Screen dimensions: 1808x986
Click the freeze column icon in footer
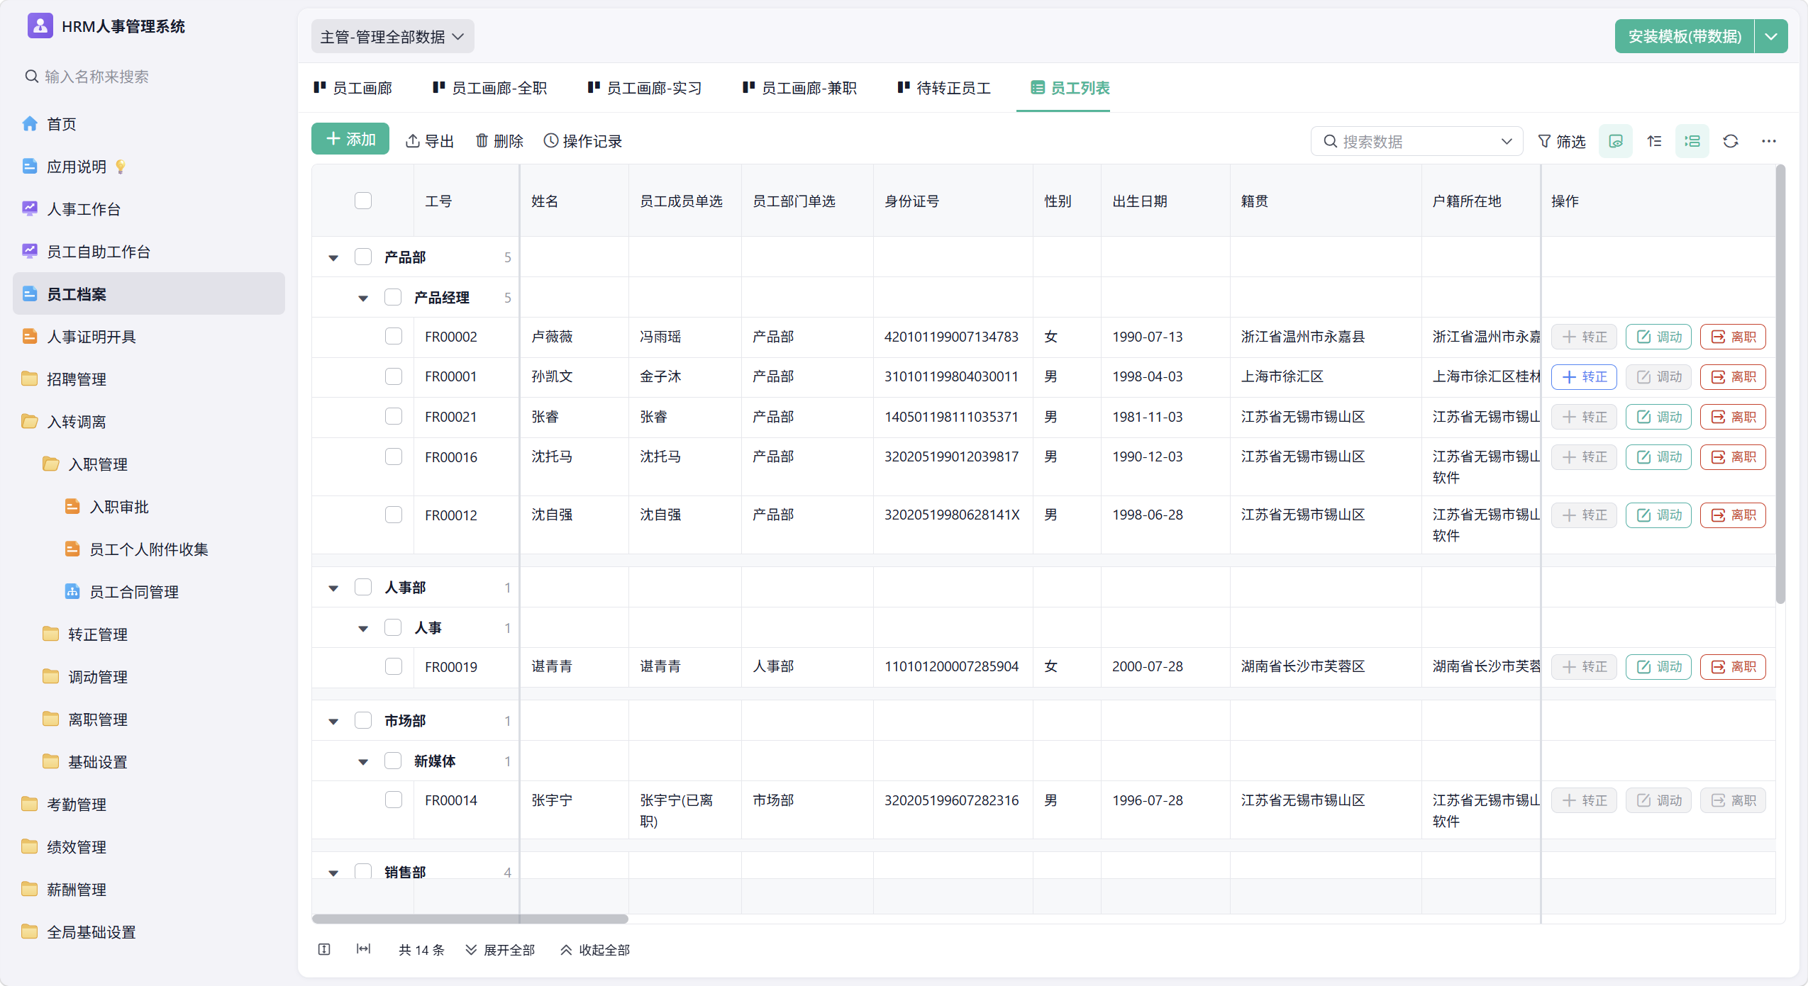click(324, 950)
